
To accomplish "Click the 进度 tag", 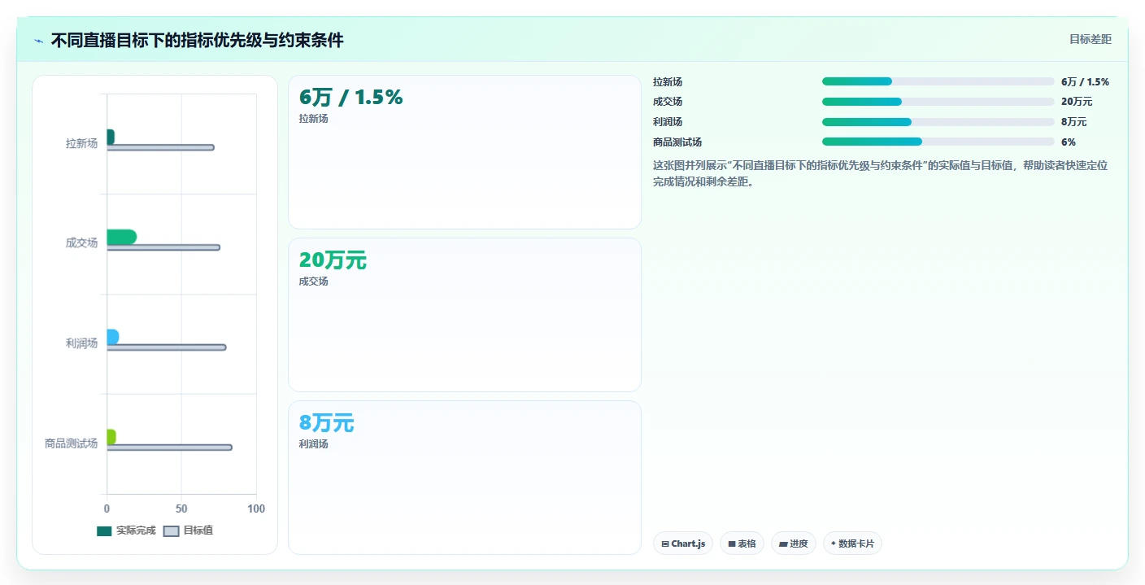I will (794, 543).
